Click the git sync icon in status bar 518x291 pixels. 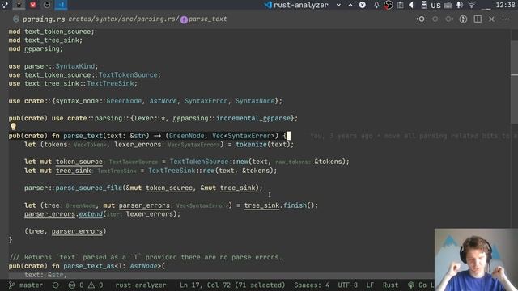(x=56, y=285)
